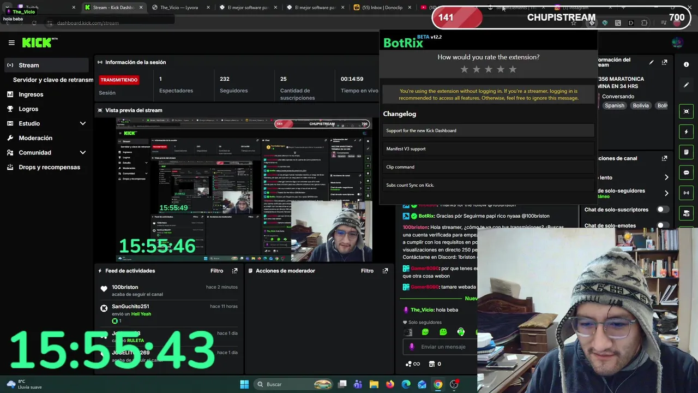Open the hamburger menu beside Kick logo
The height and width of the screenshot is (393, 698).
(11, 43)
